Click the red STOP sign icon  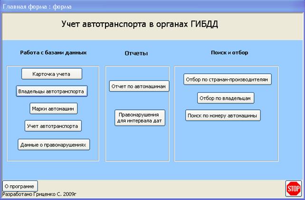(x=294, y=188)
